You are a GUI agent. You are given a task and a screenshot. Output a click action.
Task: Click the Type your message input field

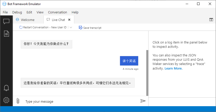(81, 101)
